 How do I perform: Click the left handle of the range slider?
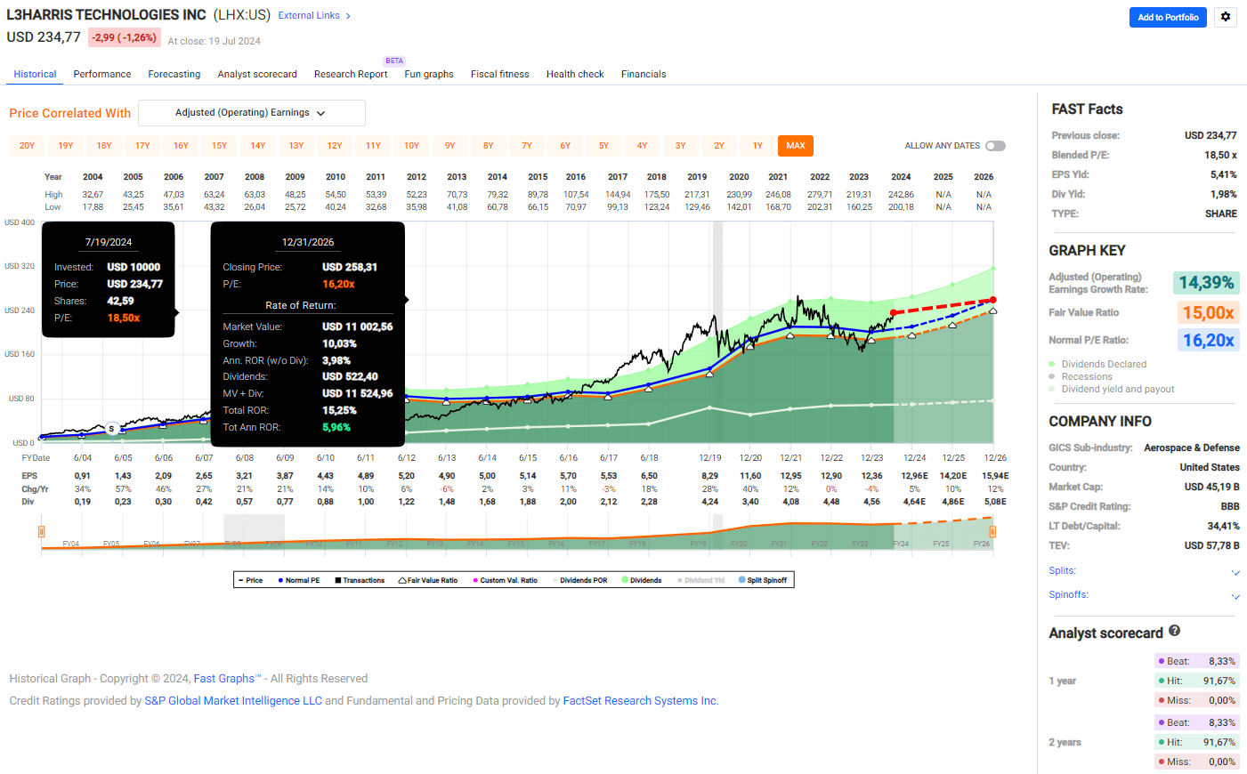pos(41,532)
